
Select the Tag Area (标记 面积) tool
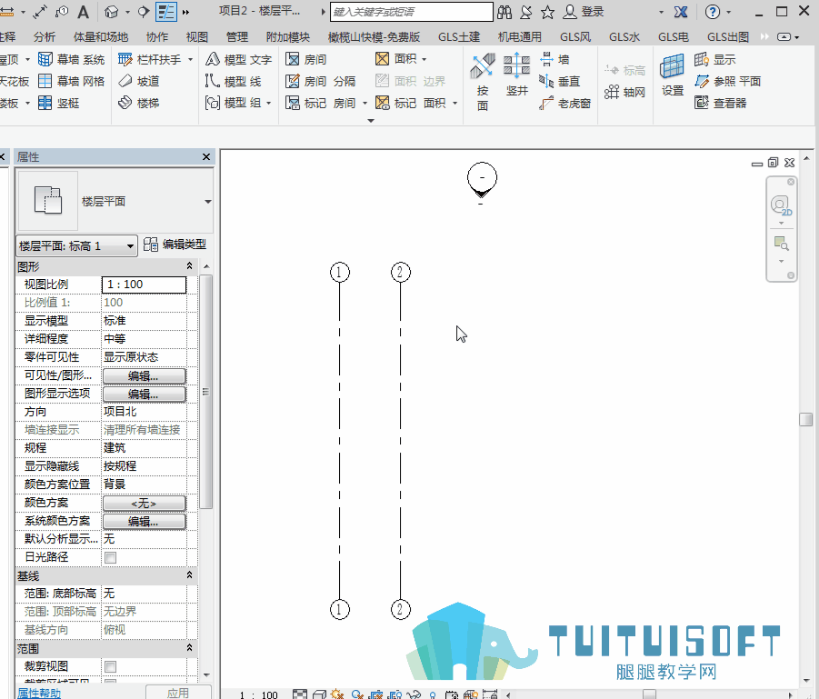click(411, 103)
